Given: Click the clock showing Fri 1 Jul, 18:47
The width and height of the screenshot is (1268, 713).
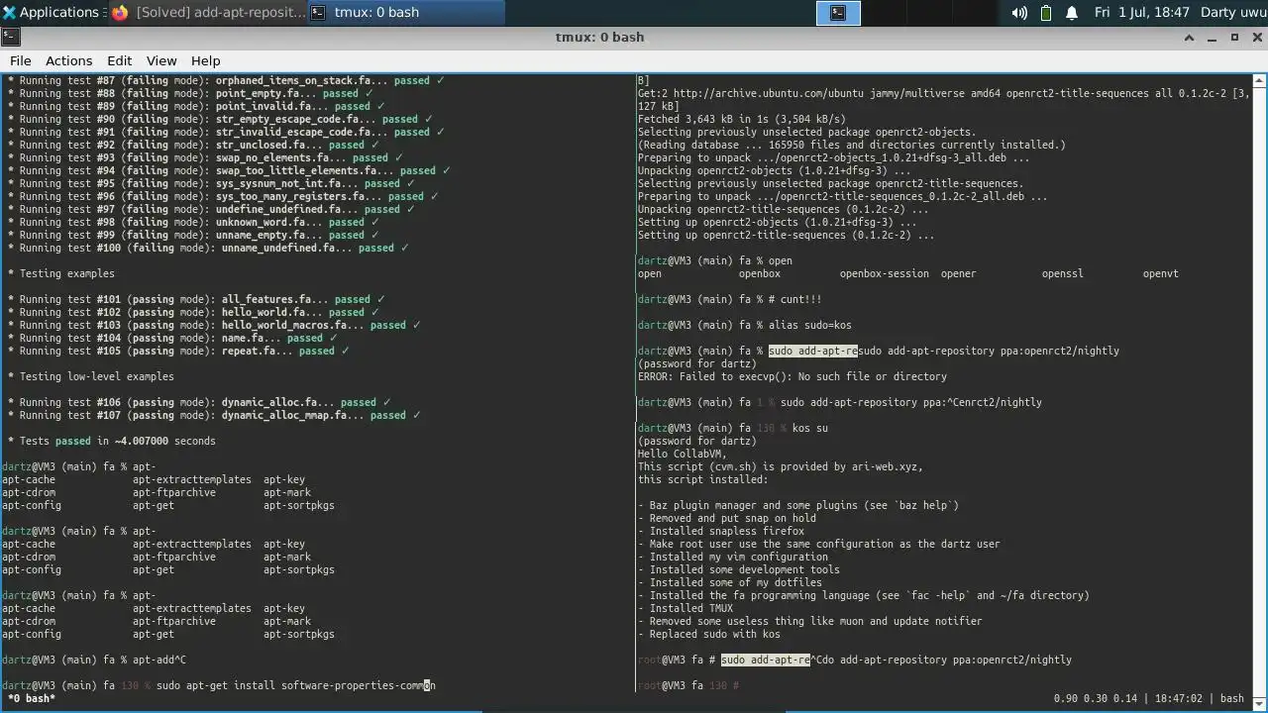Looking at the screenshot, I should pos(1141,13).
